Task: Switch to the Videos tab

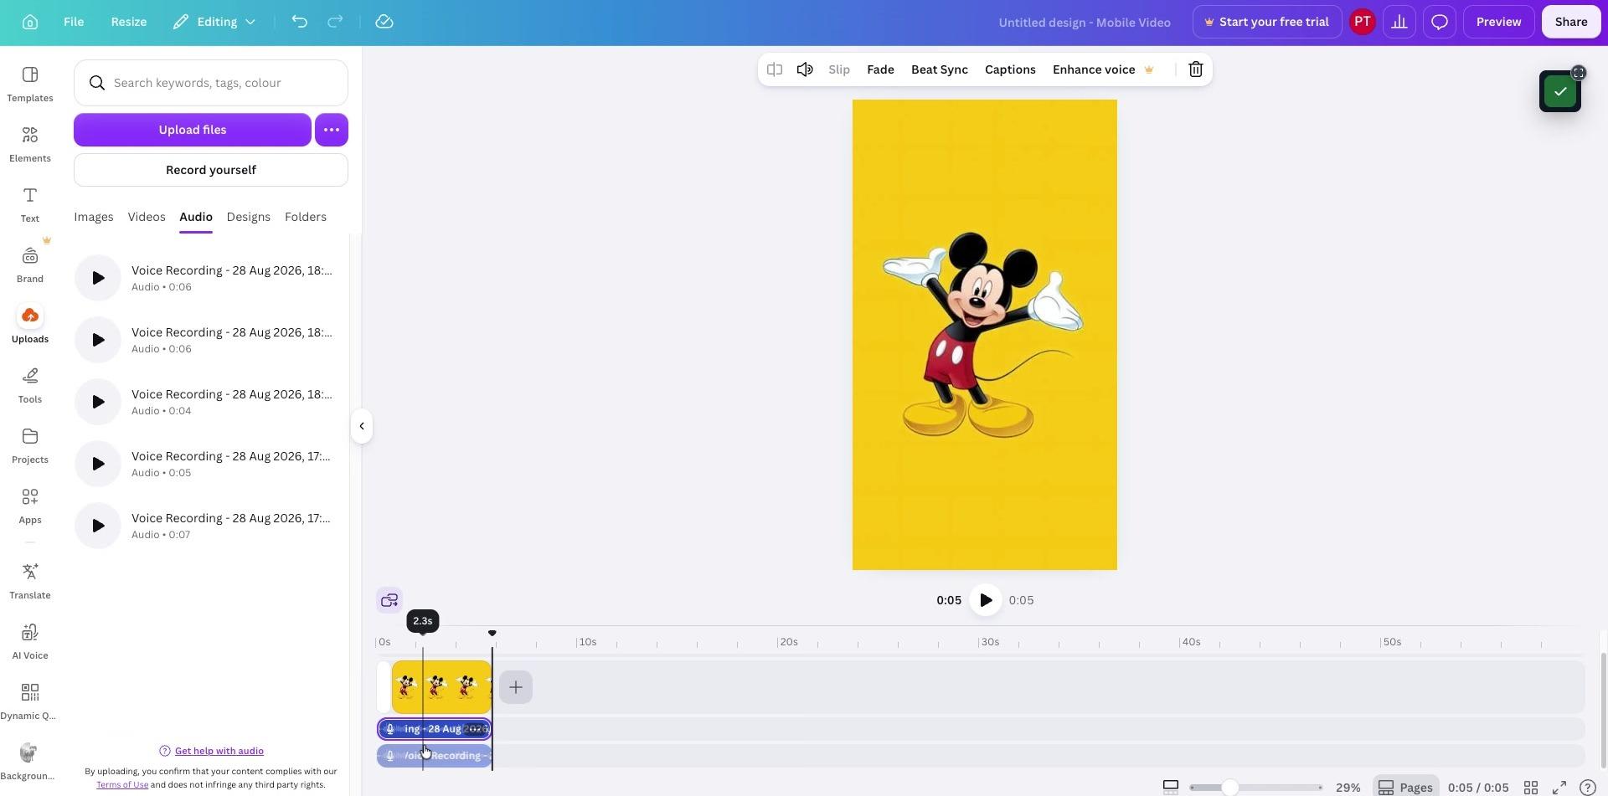Action: point(147,217)
